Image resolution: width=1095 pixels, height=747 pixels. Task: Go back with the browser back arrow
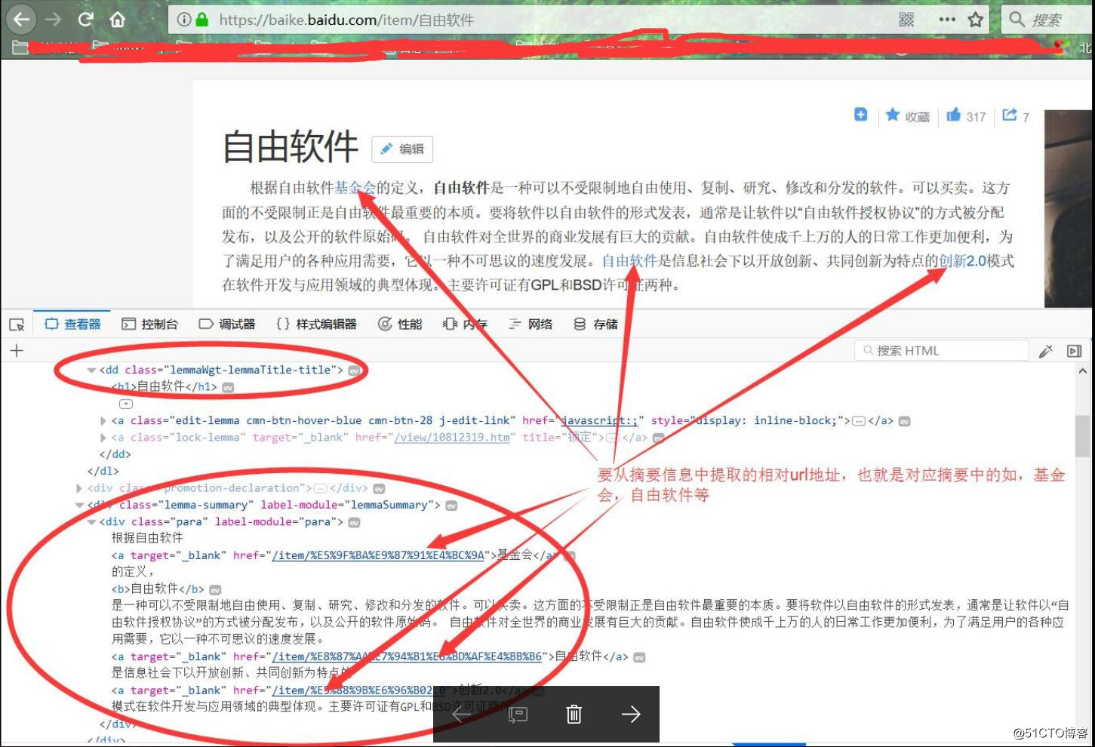tap(21, 20)
